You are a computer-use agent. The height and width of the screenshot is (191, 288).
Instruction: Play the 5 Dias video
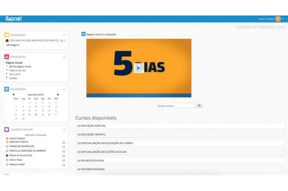click(139, 68)
